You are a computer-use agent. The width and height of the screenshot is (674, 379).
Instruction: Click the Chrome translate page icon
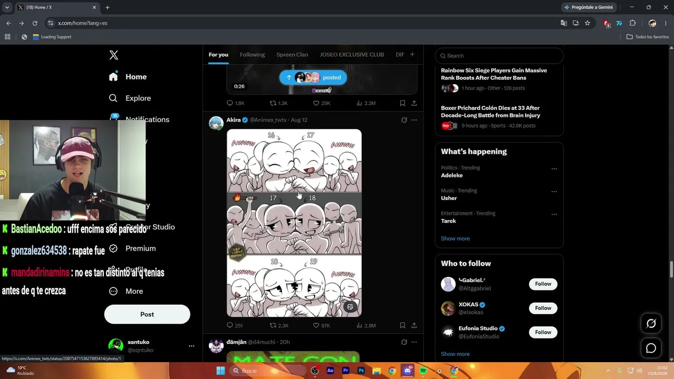564,23
